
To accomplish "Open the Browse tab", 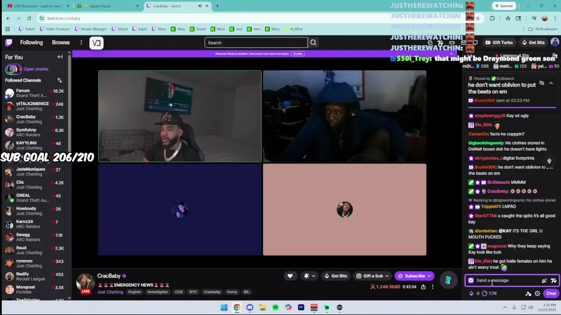I will click(61, 42).
